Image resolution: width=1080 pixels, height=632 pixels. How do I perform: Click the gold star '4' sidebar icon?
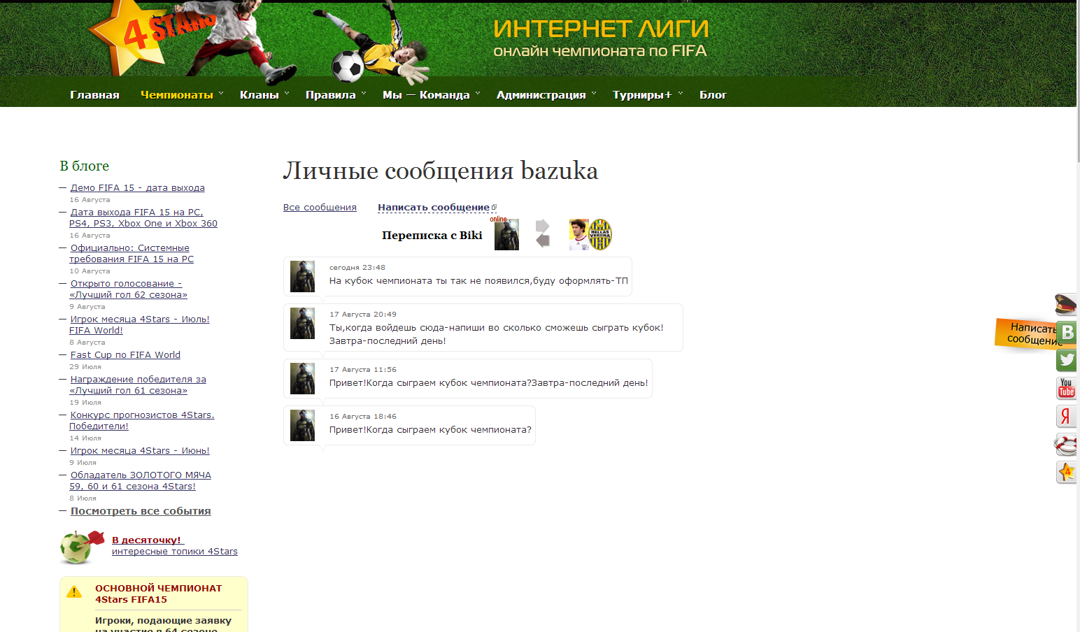[1066, 472]
